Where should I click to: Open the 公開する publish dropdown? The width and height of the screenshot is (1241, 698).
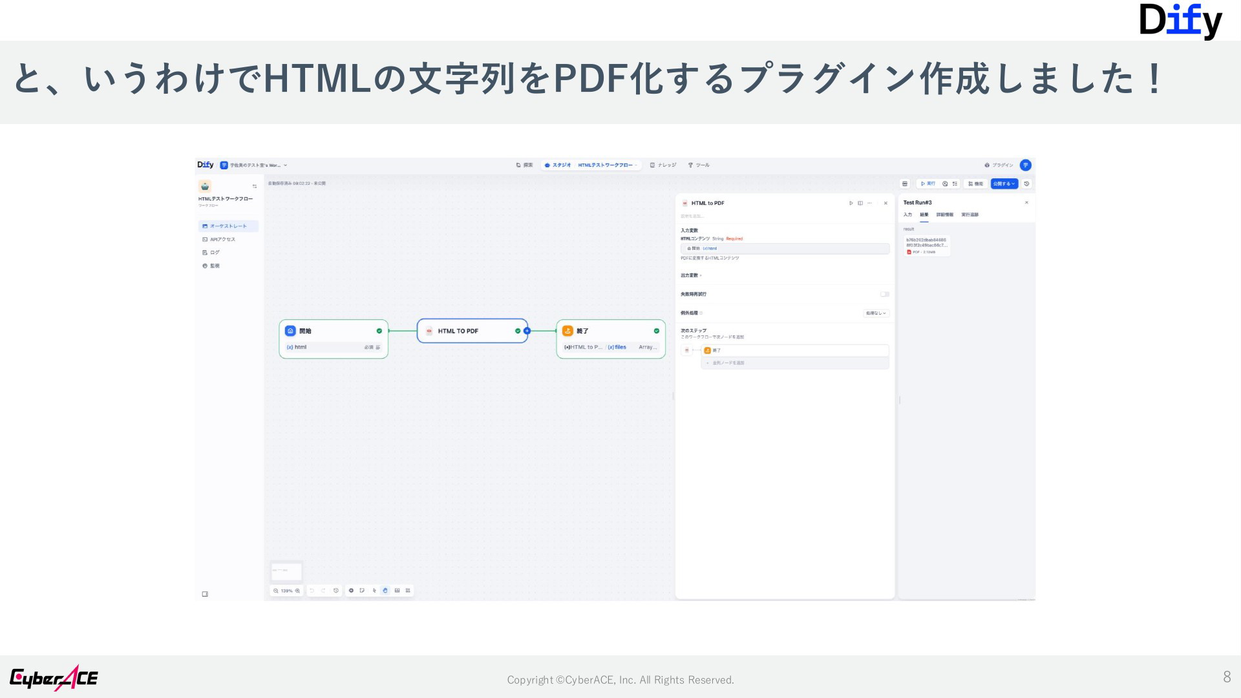click(1004, 184)
